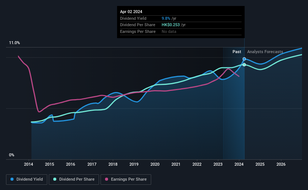Click the 0% y-axis label
This screenshot has height=190, width=308.
click(x=12, y=155)
